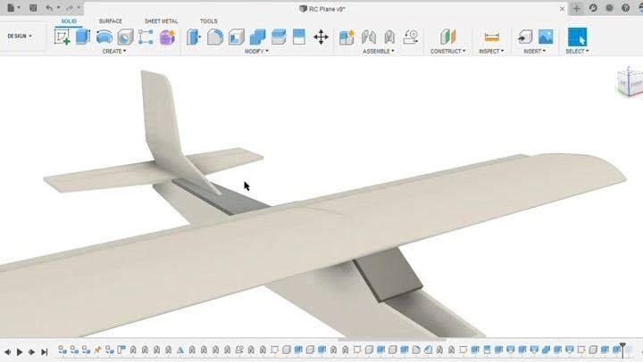The height and width of the screenshot is (362, 643).
Task: Jump to the end of the timeline
Action: (x=45, y=351)
